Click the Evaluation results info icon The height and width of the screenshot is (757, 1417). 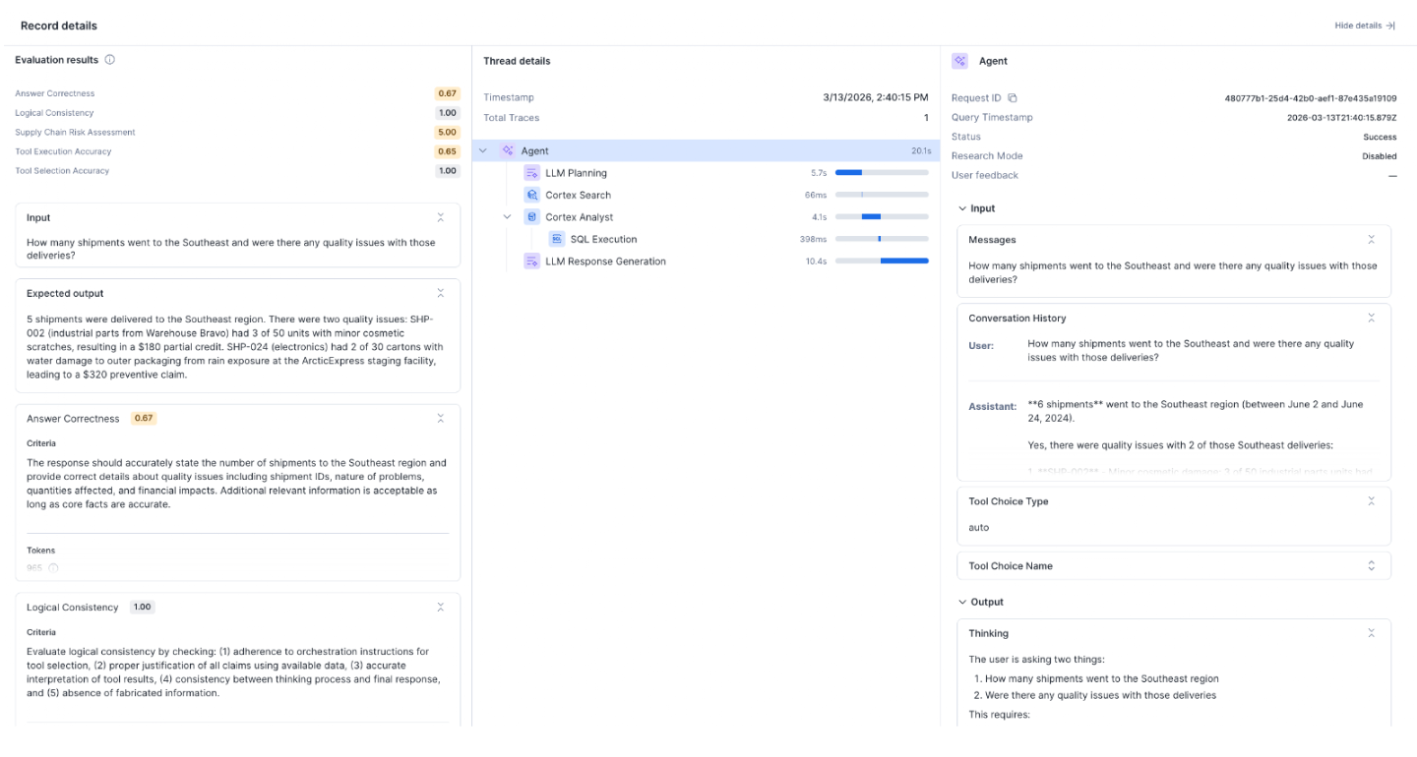[x=110, y=60]
